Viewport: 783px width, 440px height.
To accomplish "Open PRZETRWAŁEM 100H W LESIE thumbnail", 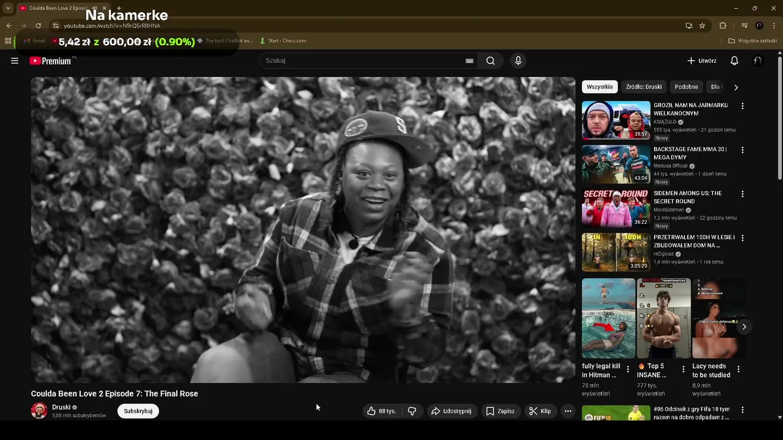I will click(616, 252).
